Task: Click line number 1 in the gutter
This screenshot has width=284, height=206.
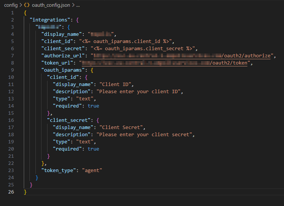Action: 12,13
